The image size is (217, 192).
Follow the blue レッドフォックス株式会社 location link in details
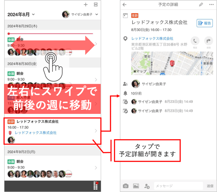click(152, 38)
